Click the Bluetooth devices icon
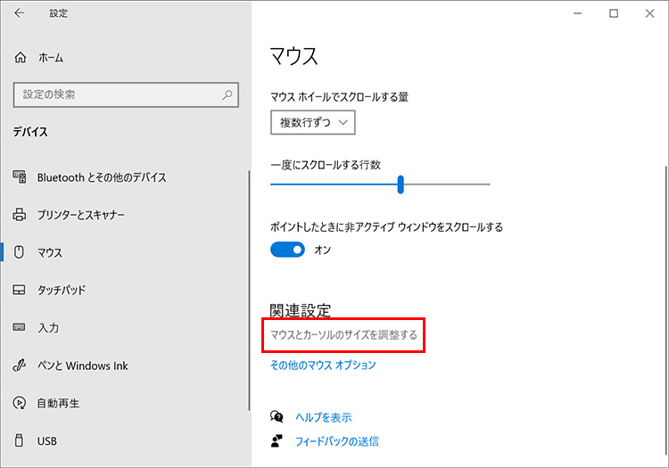Image resolution: width=669 pixels, height=468 pixels. point(20,177)
